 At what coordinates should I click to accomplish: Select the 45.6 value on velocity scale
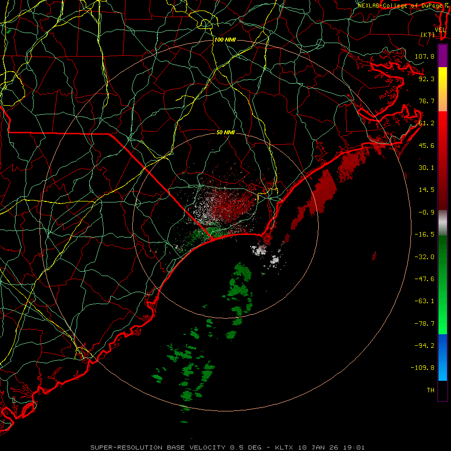(426, 145)
